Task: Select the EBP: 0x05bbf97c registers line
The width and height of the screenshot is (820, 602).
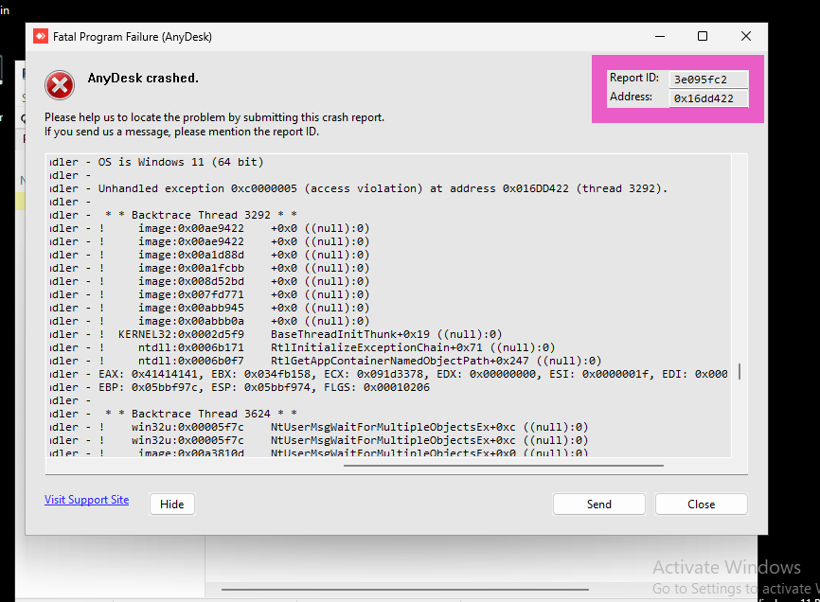Action: tap(240, 388)
